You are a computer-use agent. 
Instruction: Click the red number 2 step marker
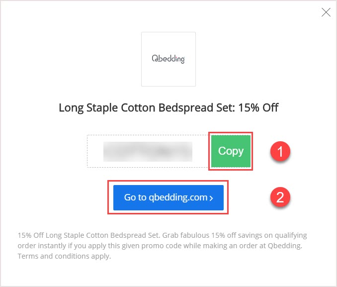click(x=280, y=197)
